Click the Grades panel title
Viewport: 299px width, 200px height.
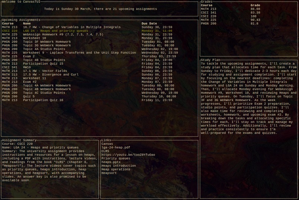pyautogui.click(x=207, y=2)
